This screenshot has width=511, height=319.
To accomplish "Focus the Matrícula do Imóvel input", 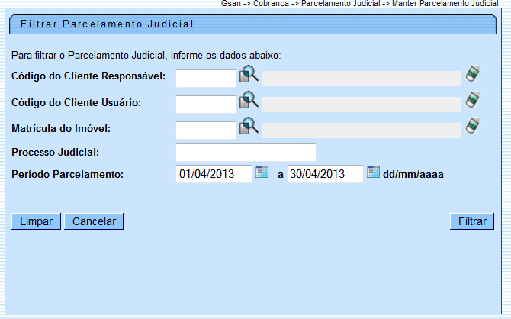I will (x=206, y=130).
